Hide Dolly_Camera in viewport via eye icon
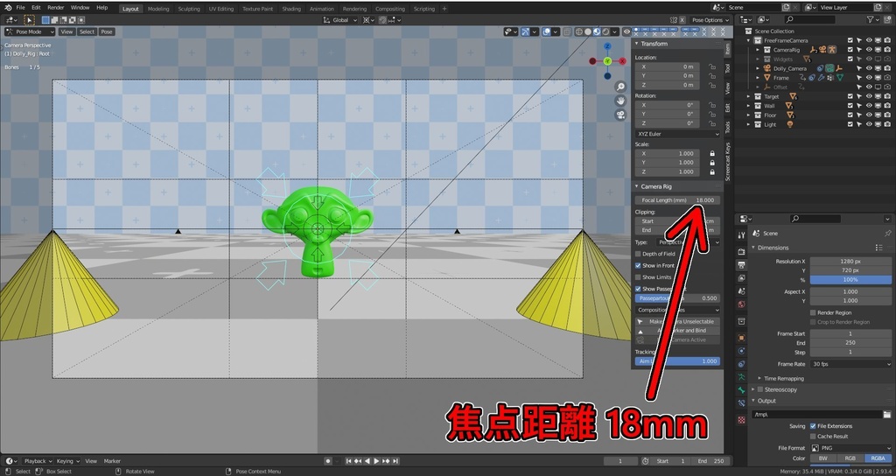This screenshot has height=476, width=896. tap(869, 68)
